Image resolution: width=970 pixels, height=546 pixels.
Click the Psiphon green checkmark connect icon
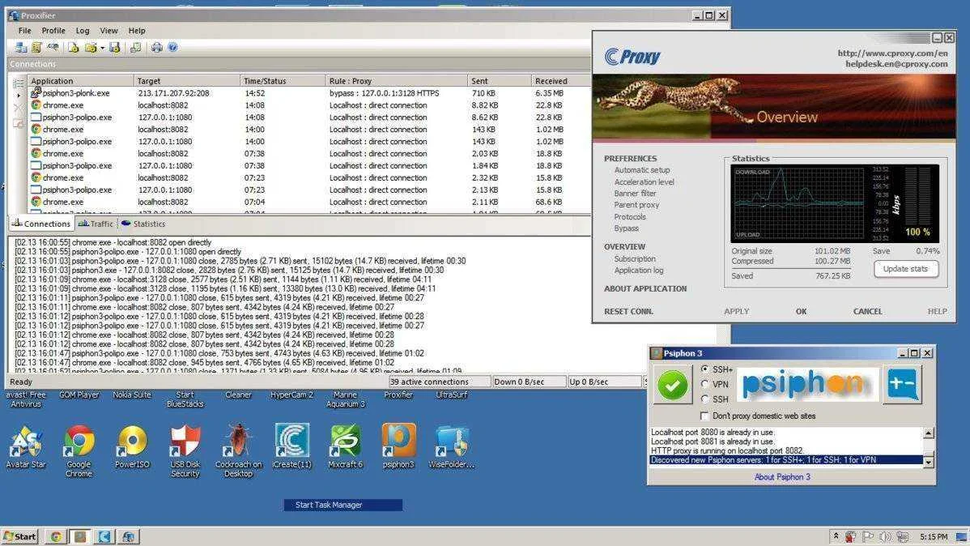click(x=672, y=385)
